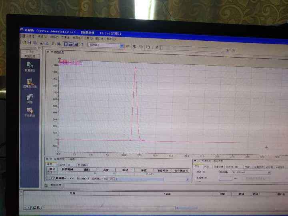288x216 pixels.
Task: Select the 峰表 tab in results view
Action: [x=50, y=164]
